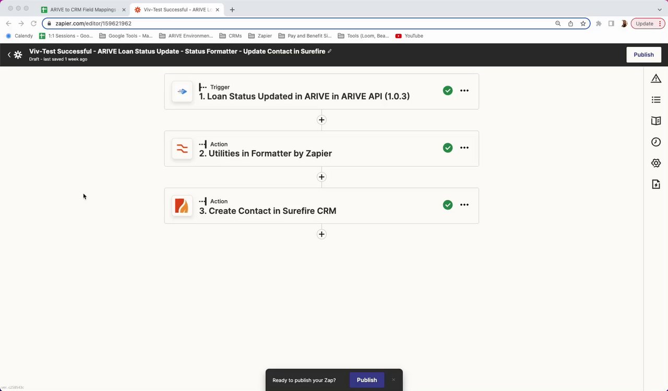Click the Formatter by Zapier app icon in step 2

(182, 149)
